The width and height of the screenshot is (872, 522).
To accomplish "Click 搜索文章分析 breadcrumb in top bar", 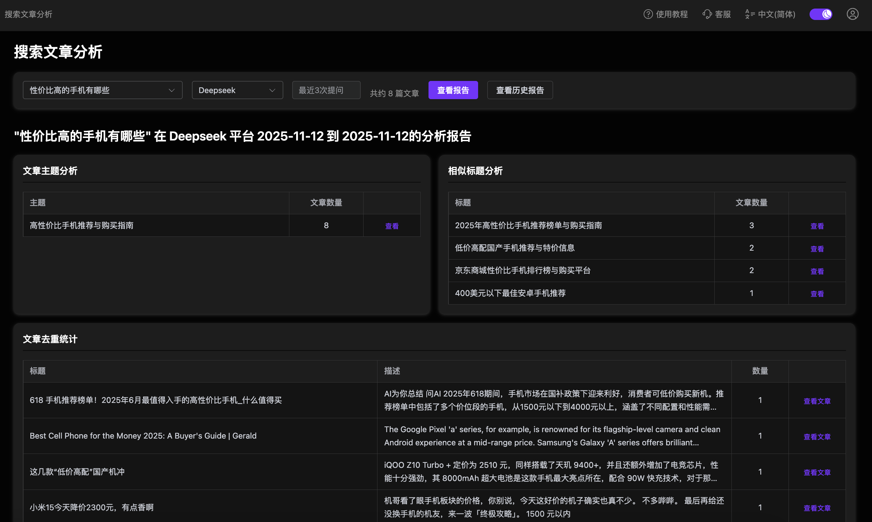I will coord(29,14).
